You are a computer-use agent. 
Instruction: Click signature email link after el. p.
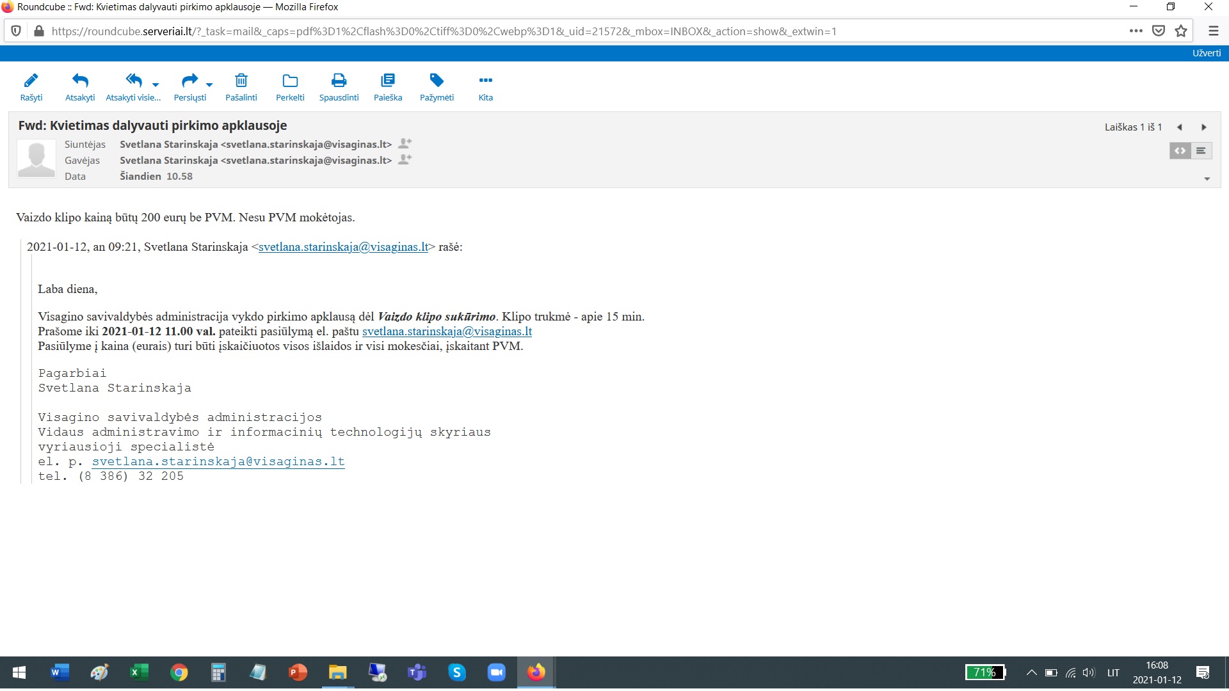coord(218,461)
